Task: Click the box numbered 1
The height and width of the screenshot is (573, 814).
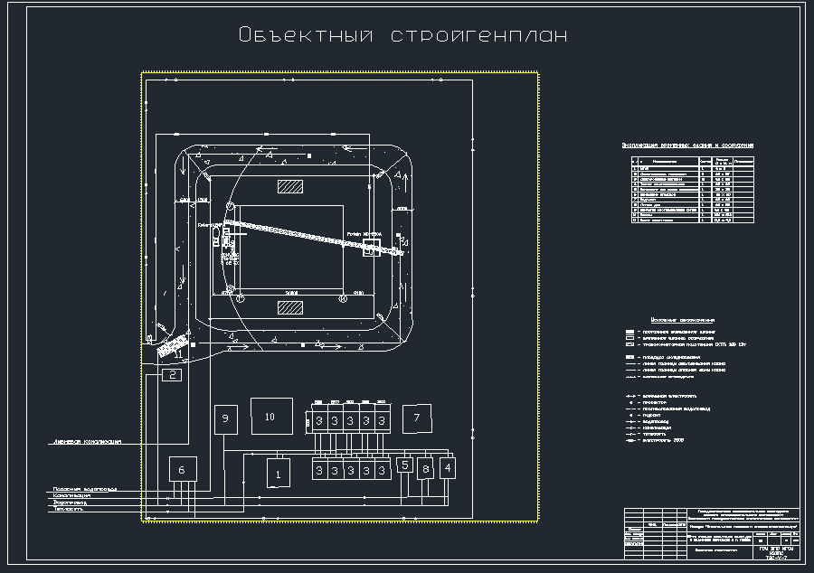Action: (x=279, y=473)
